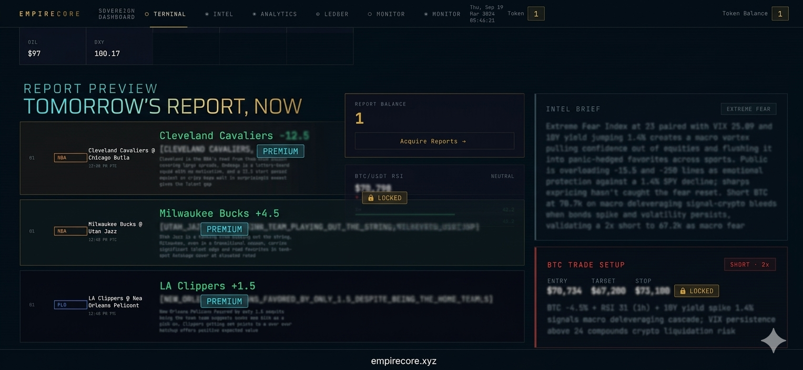Switch to the TERMINAL tab

(x=166, y=14)
